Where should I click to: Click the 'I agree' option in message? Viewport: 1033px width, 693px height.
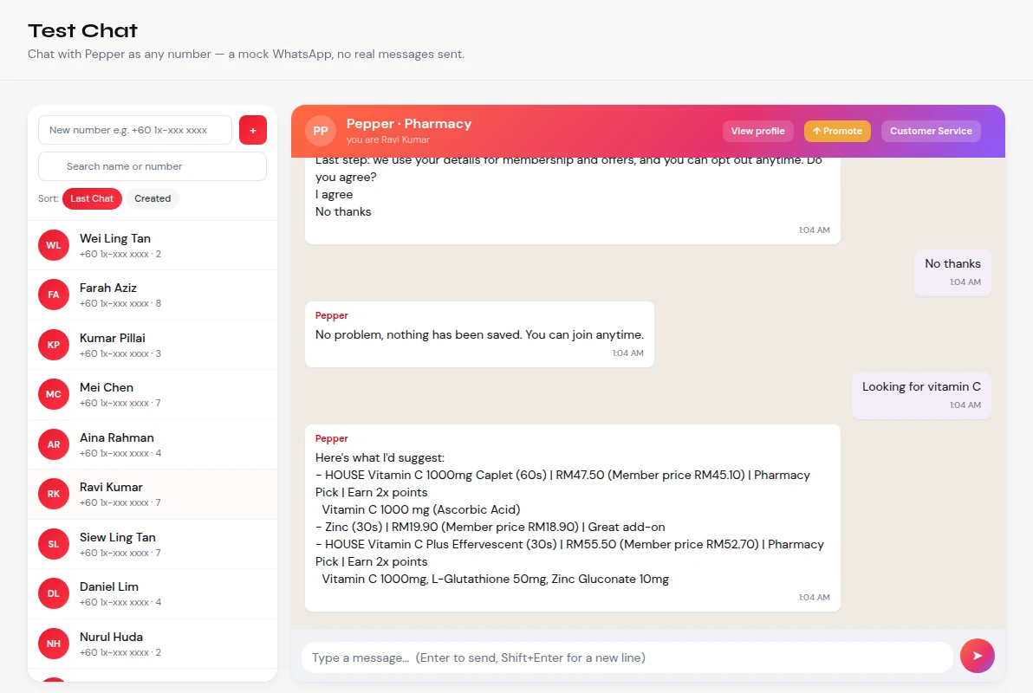(334, 194)
